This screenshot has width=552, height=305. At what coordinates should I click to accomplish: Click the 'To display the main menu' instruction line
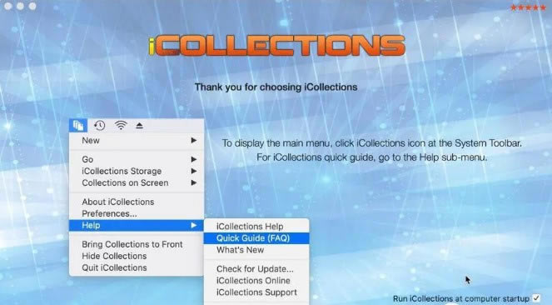tap(372, 143)
